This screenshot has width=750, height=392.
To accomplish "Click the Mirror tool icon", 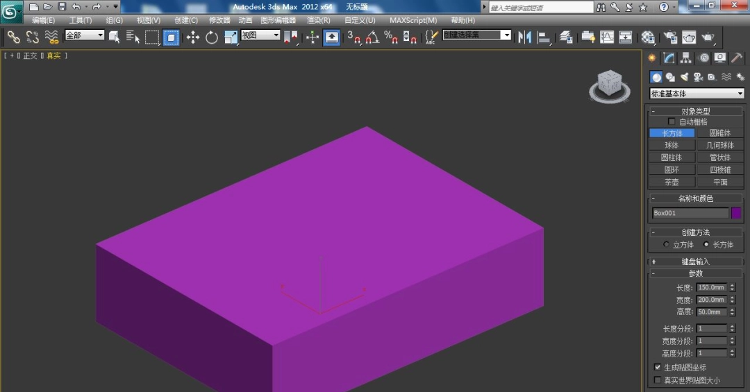I will coord(525,37).
